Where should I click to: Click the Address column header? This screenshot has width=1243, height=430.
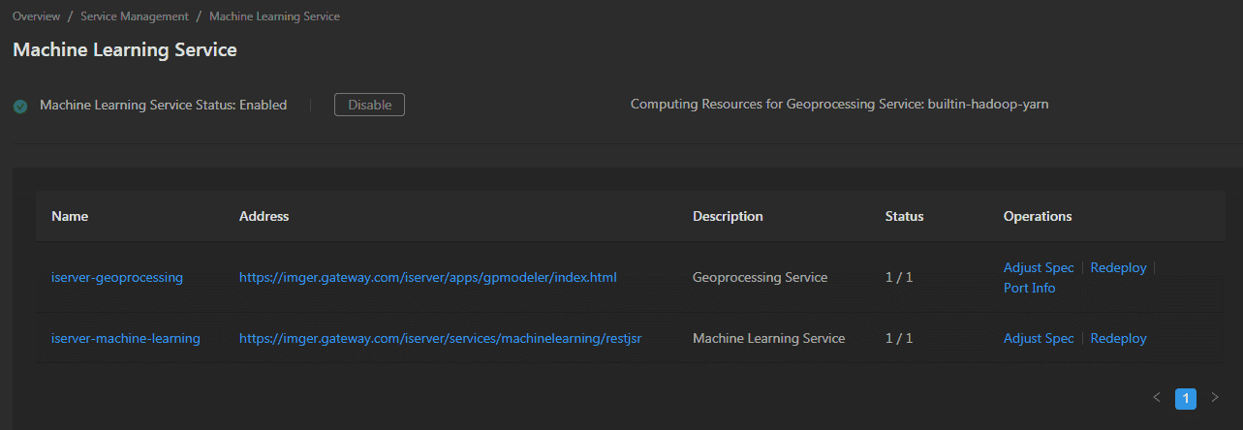(264, 216)
